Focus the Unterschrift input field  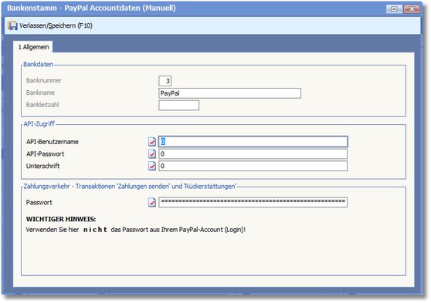[253, 166]
